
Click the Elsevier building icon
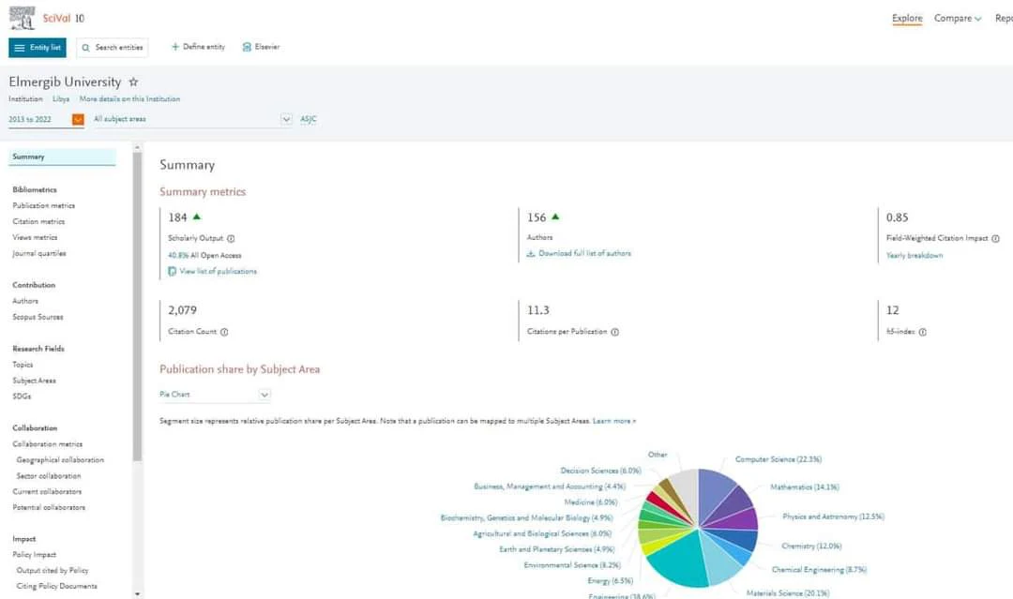(x=246, y=47)
